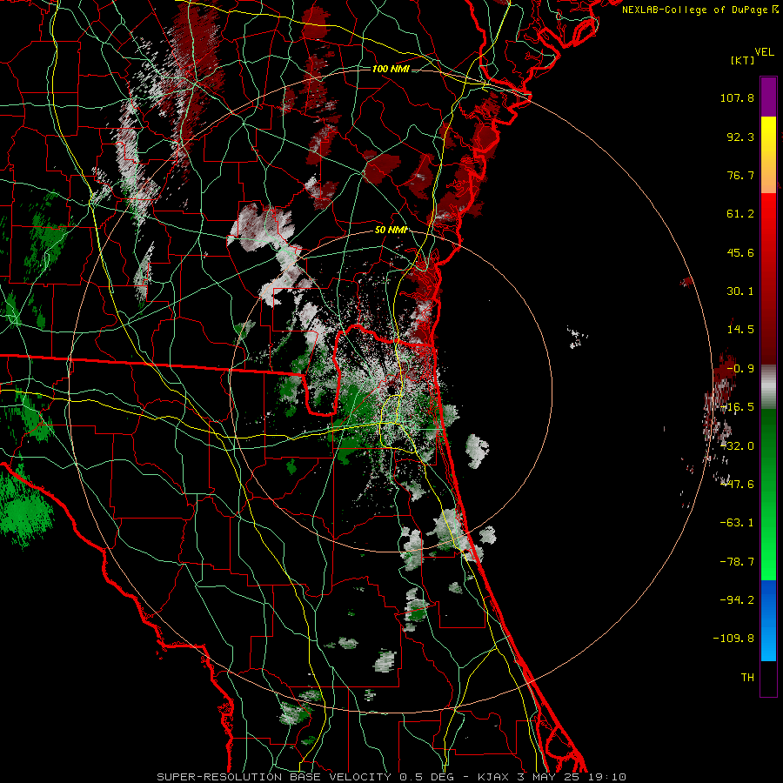Screen dimensions: 783x783
Task: Select the 45.6 legend value
Action: tap(740, 252)
